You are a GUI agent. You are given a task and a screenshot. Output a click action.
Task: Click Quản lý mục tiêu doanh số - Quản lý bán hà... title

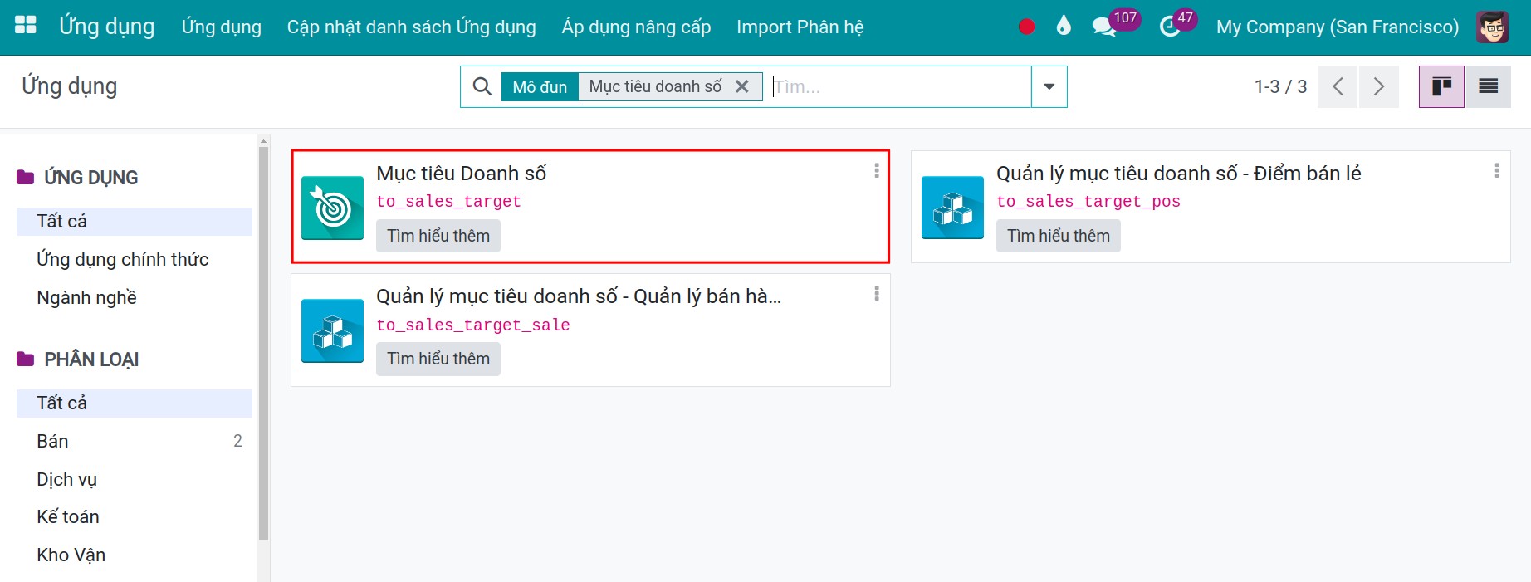coord(579,296)
